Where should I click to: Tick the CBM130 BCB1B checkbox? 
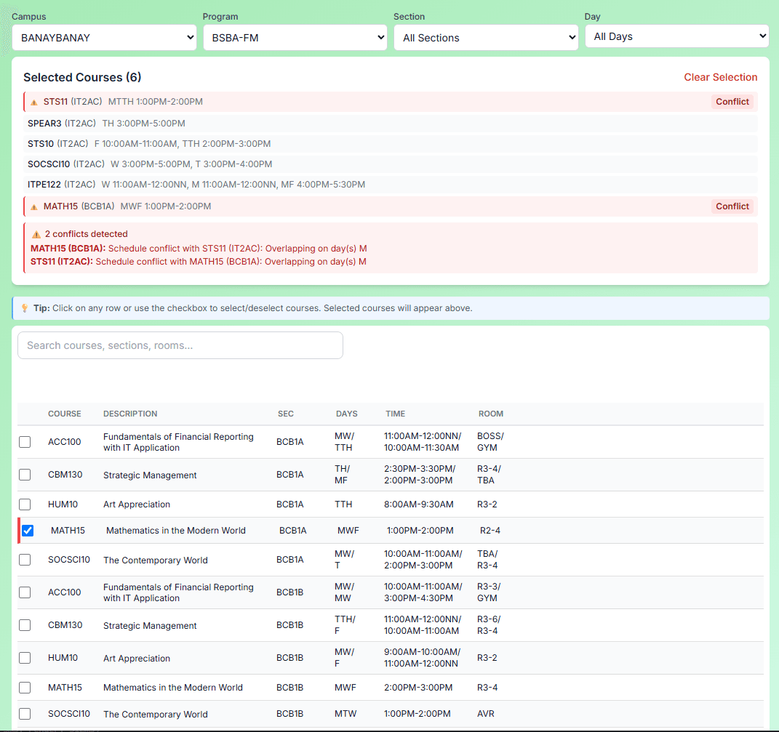[25, 625]
